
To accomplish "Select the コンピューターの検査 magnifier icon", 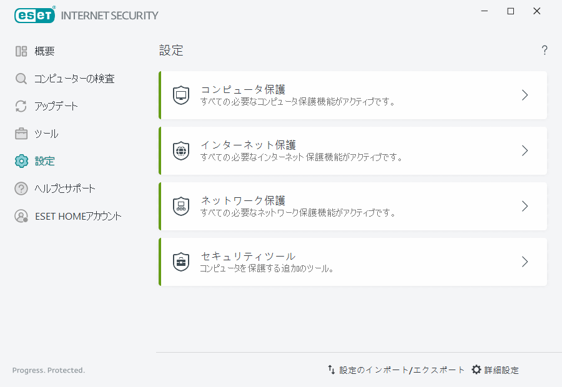I will (x=21, y=78).
